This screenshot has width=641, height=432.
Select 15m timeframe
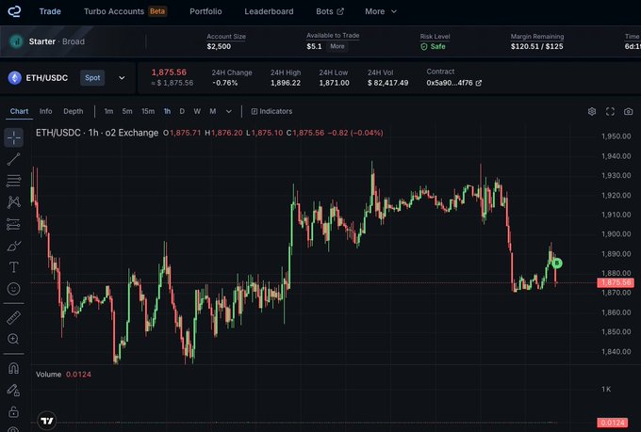click(148, 111)
